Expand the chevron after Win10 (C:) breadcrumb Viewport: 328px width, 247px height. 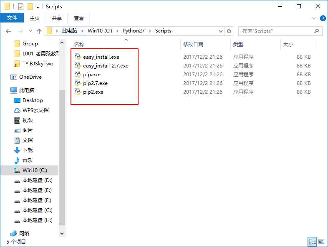117,31
